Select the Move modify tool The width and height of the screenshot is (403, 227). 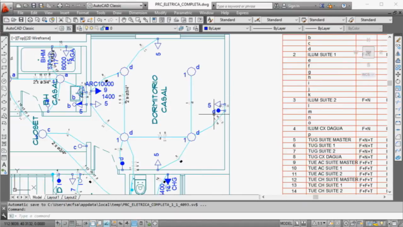click(398, 74)
